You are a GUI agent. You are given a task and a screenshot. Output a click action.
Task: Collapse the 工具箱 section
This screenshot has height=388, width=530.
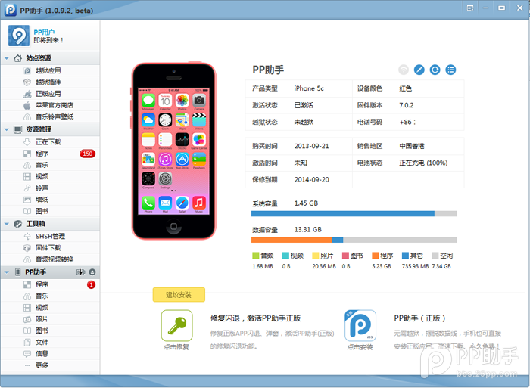7,224
